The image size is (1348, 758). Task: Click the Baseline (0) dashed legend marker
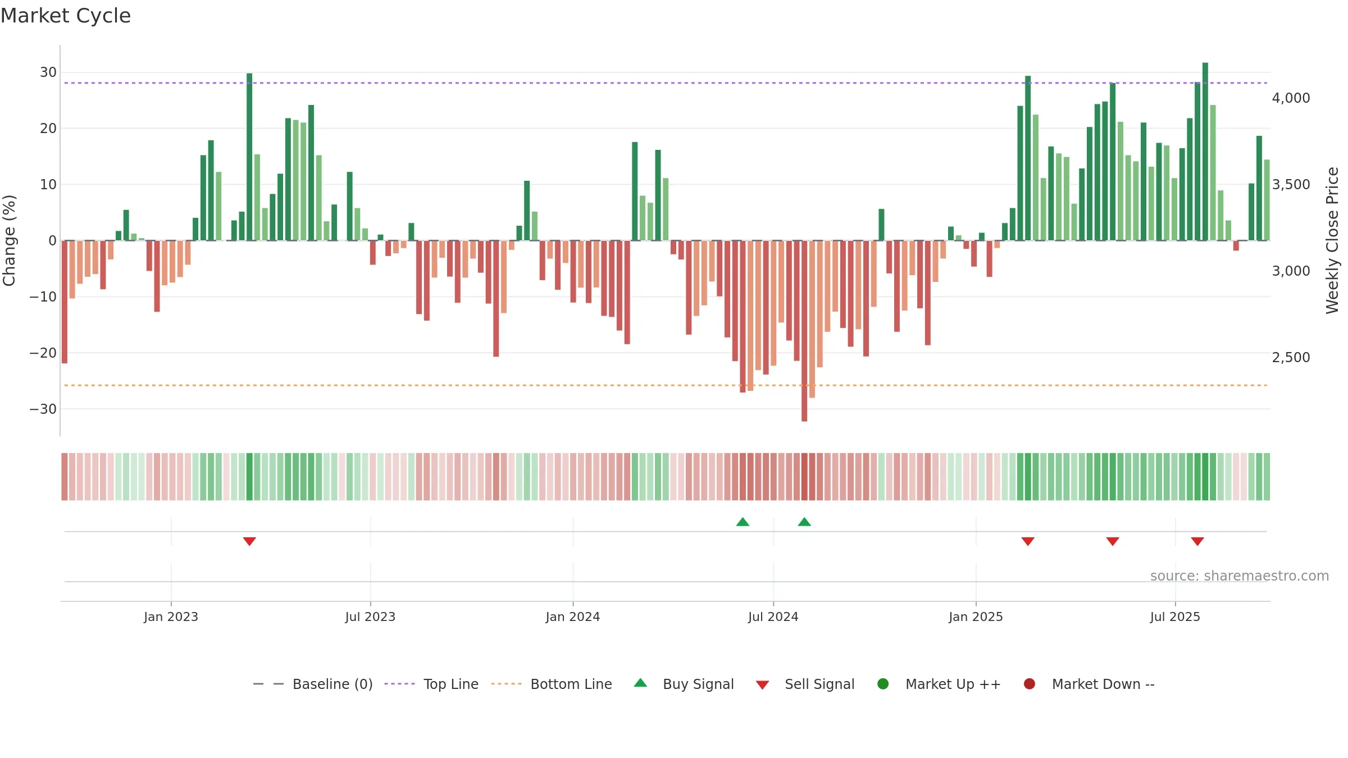268,684
